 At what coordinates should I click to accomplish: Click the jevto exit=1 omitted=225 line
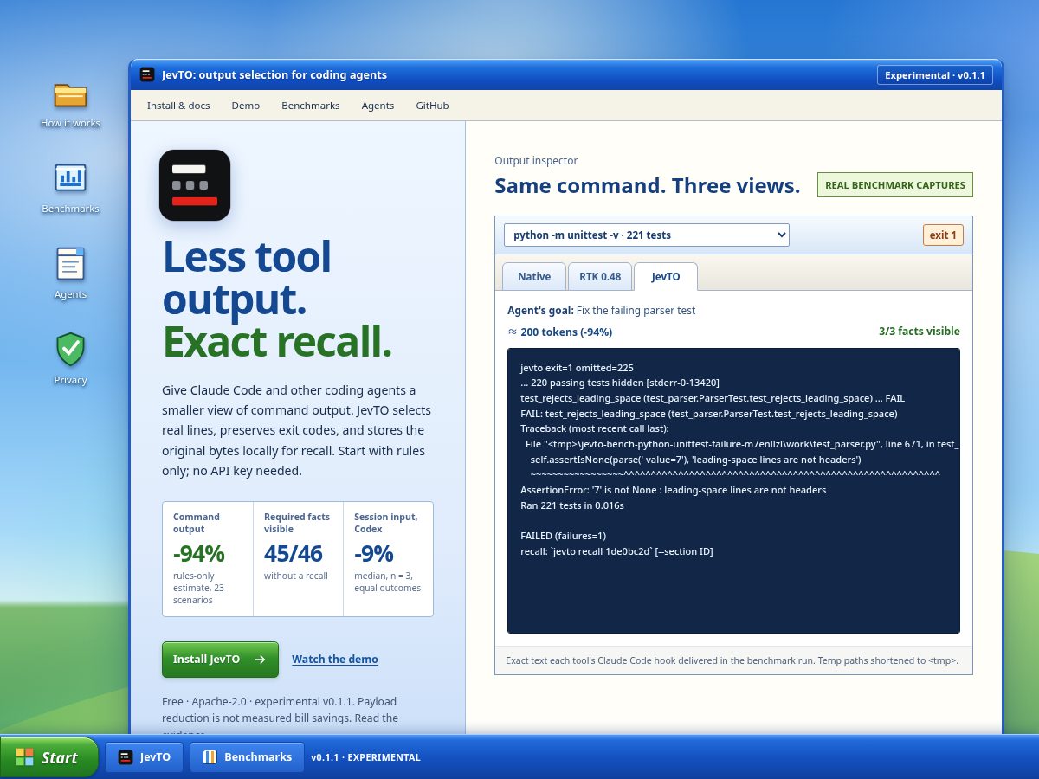click(x=577, y=368)
